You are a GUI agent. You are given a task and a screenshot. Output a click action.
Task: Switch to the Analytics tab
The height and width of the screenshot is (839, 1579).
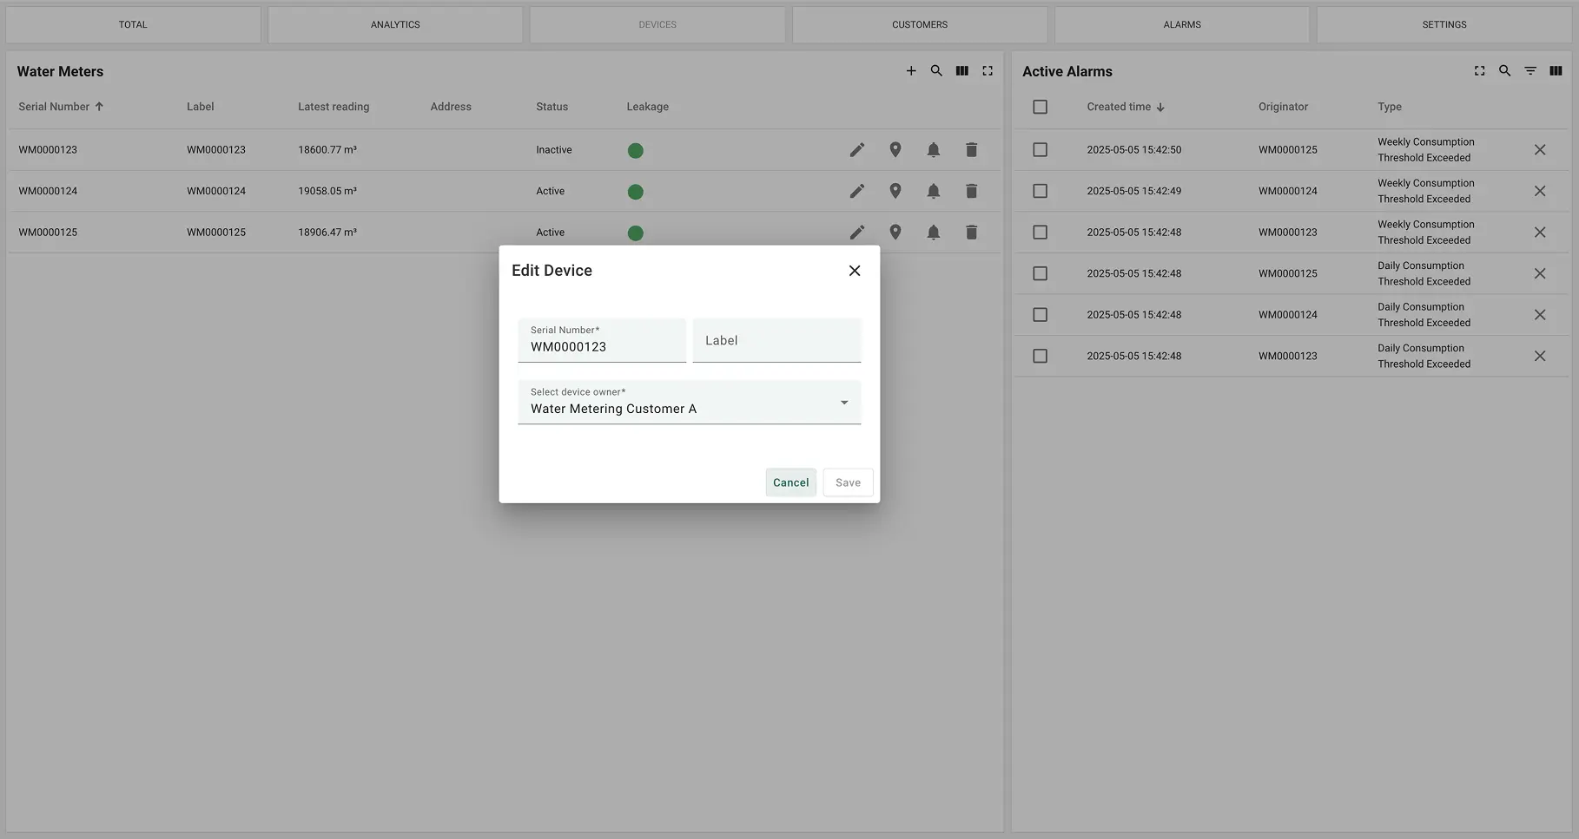395,24
